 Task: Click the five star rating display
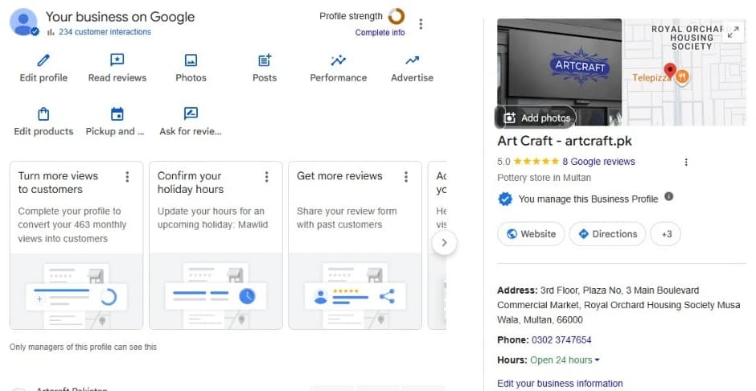536,162
